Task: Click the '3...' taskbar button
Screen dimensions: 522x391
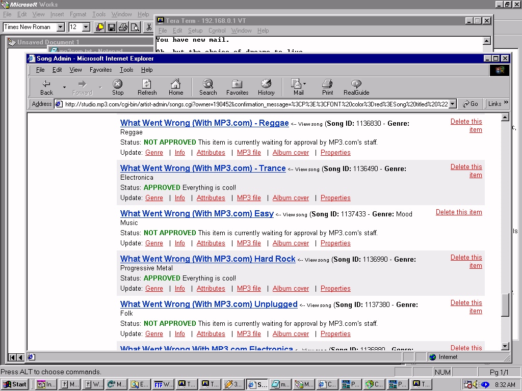Action: [233, 384]
